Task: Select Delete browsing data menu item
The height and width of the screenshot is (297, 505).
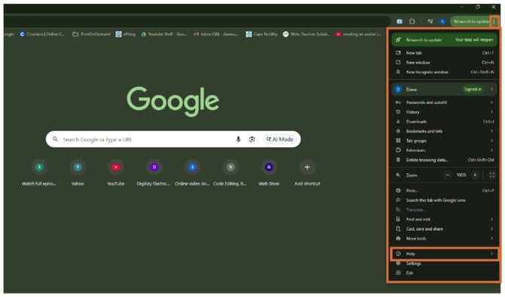Action: click(445, 160)
